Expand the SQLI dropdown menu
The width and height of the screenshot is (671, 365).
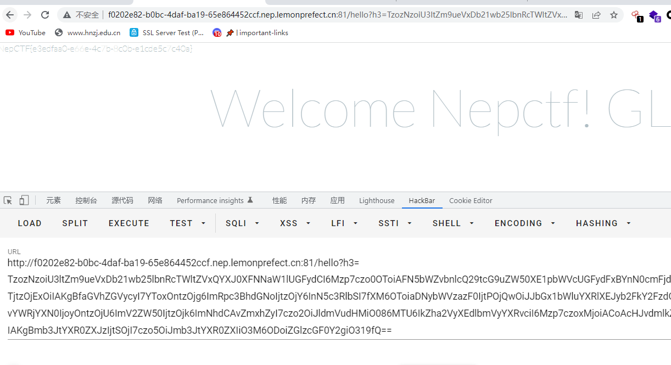pos(242,223)
